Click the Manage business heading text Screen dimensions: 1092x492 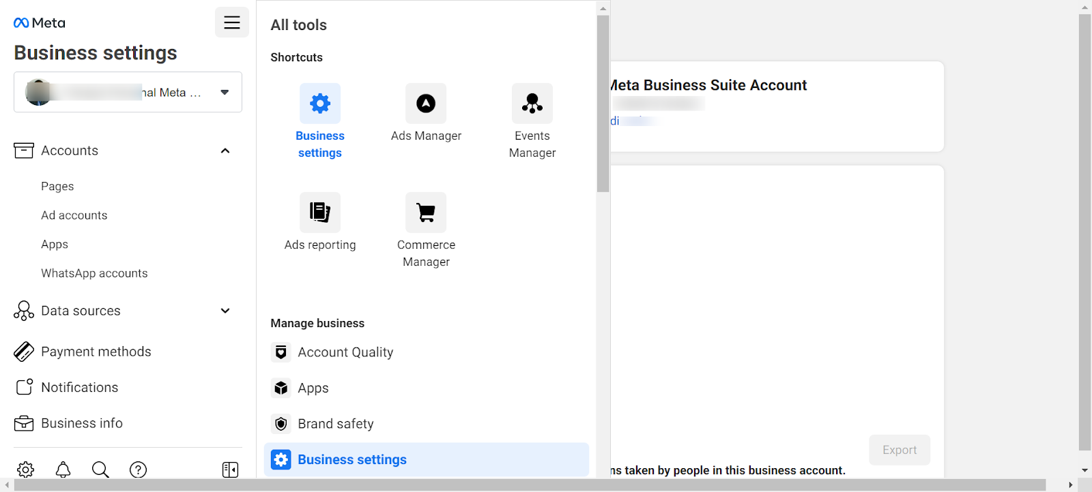[x=317, y=323]
